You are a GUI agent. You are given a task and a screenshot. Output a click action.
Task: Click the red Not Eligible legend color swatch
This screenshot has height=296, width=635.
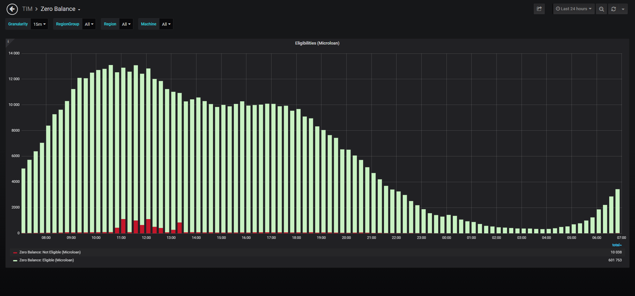pos(15,252)
